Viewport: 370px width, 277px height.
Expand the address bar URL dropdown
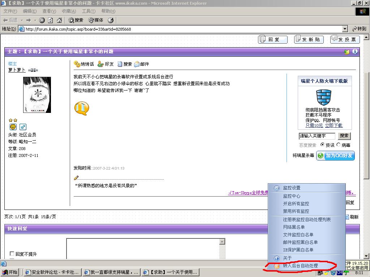click(x=345, y=29)
